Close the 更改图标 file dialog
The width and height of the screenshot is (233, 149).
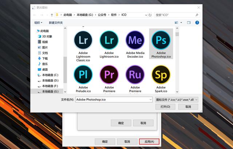pos(198,7)
